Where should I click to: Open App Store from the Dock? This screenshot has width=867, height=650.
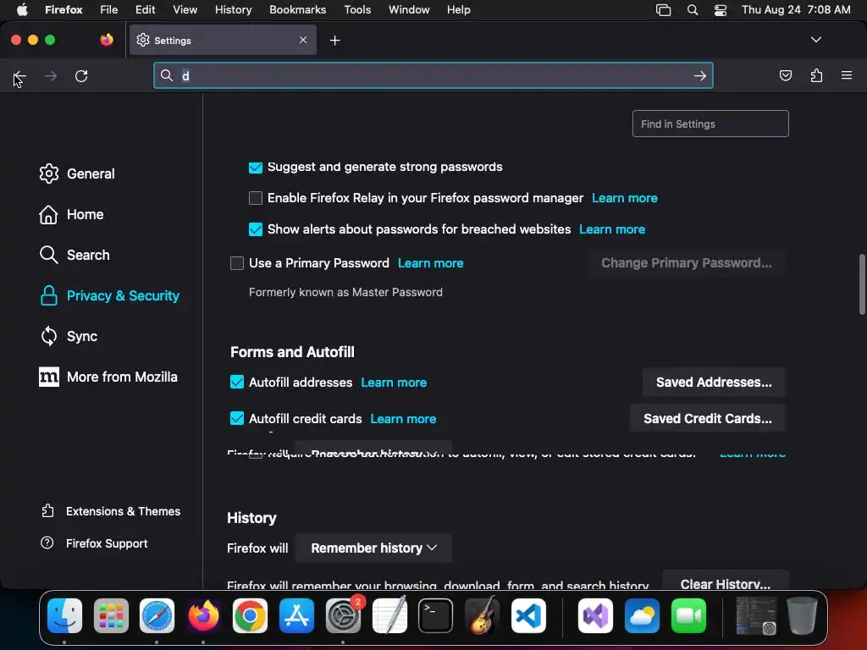tap(296, 616)
